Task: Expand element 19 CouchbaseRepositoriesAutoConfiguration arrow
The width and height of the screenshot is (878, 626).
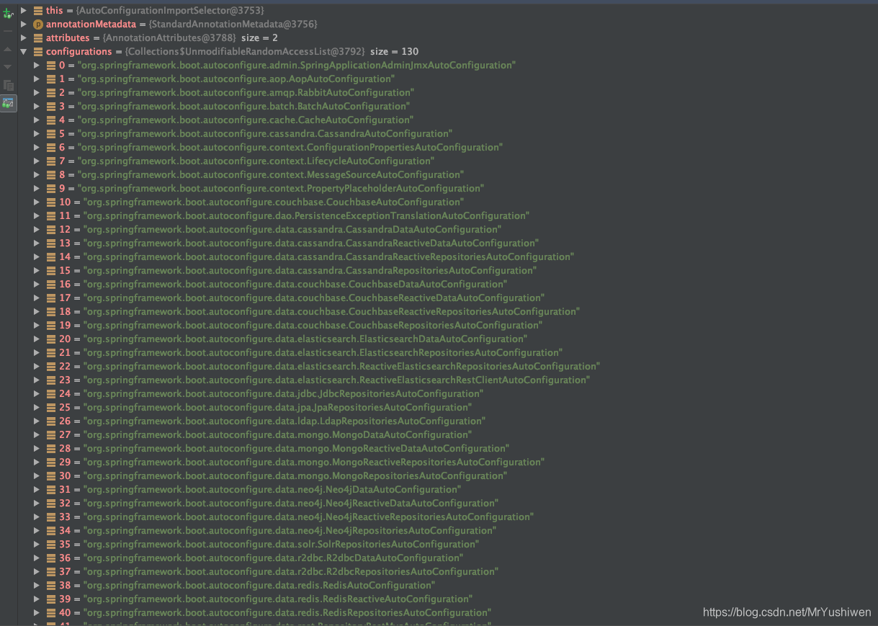Action: coord(37,326)
